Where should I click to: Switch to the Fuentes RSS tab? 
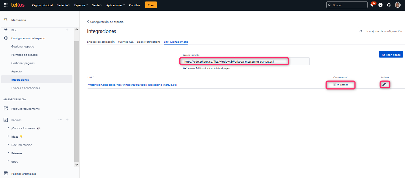click(x=126, y=42)
